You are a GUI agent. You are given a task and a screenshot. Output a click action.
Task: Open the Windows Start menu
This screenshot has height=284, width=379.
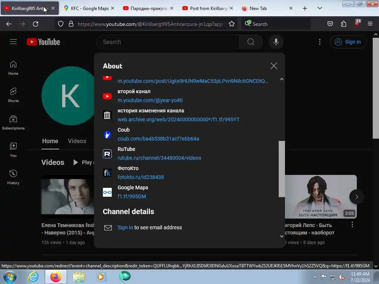(x=10, y=277)
